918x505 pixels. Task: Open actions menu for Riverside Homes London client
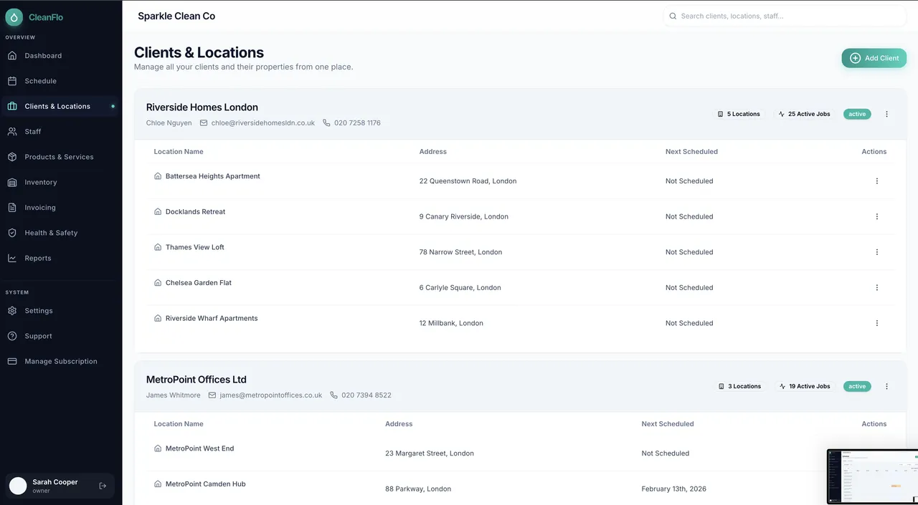[x=886, y=114]
